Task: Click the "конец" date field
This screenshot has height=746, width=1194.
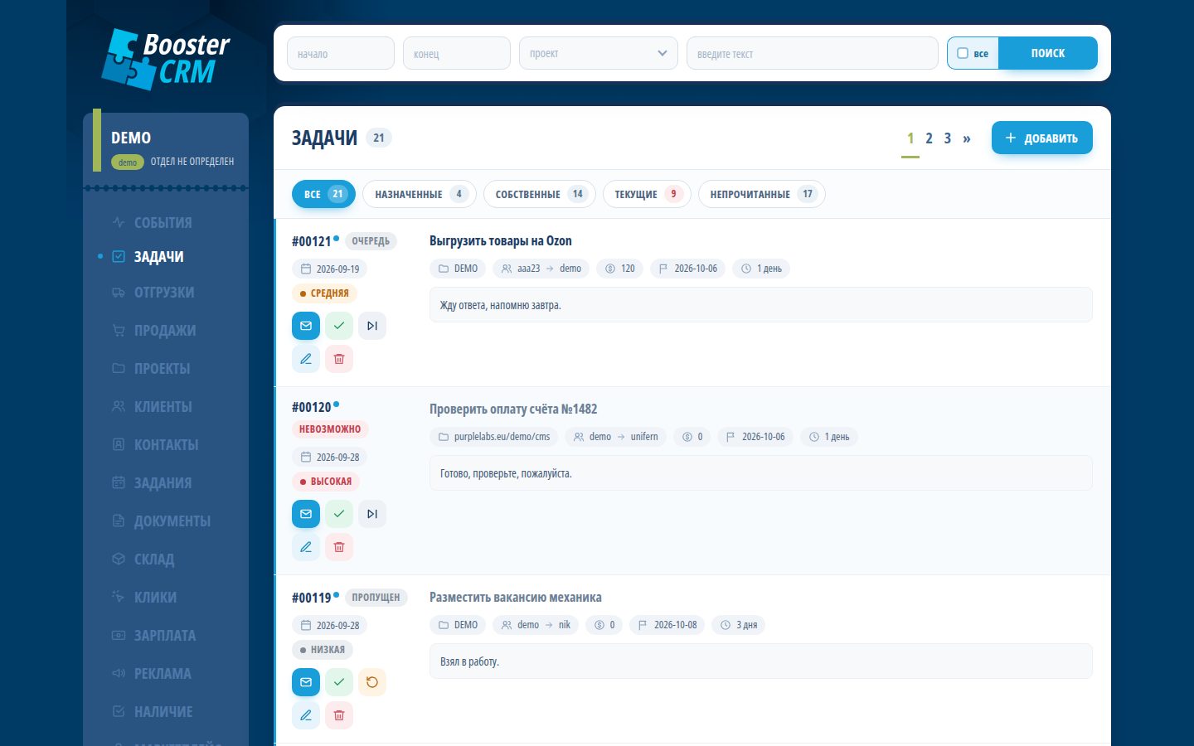Action: [x=457, y=53]
